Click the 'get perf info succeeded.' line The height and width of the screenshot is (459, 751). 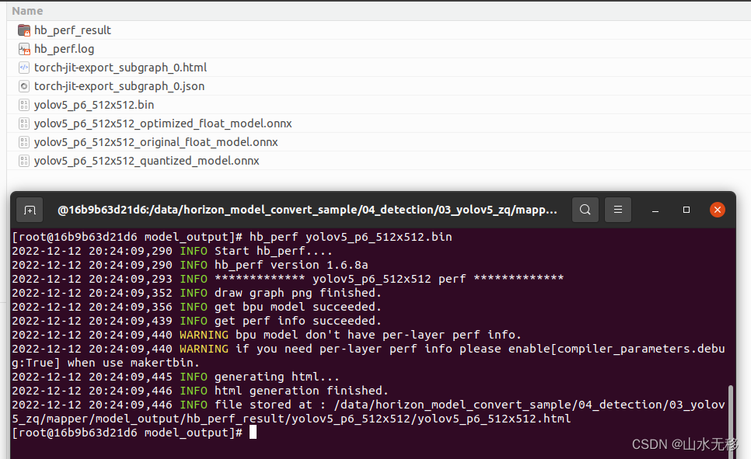(x=197, y=321)
